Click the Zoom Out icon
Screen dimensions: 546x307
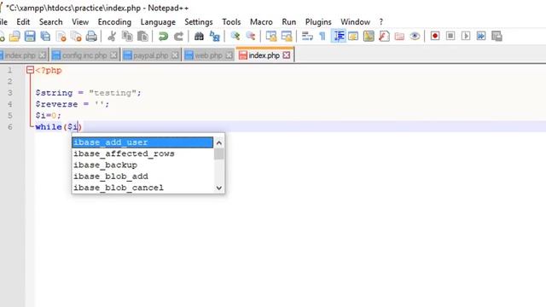point(250,36)
